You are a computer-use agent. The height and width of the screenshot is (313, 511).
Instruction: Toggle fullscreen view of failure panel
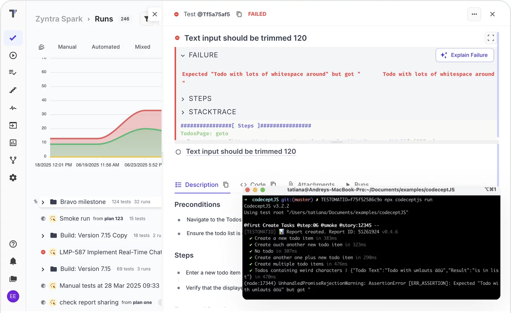click(x=491, y=38)
